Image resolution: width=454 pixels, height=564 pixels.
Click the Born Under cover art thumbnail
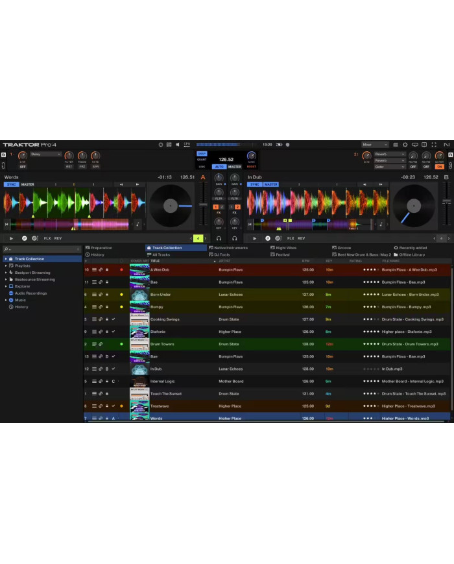139,295
